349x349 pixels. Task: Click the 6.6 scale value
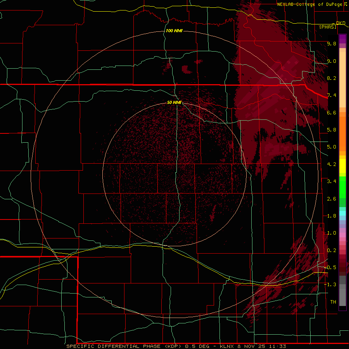coord(332,112)
